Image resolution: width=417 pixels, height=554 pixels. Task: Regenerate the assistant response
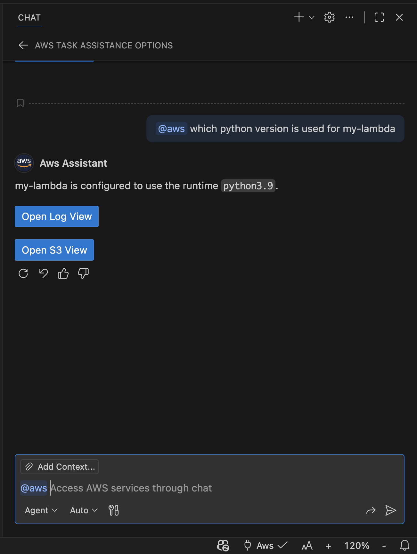point(23,273)
